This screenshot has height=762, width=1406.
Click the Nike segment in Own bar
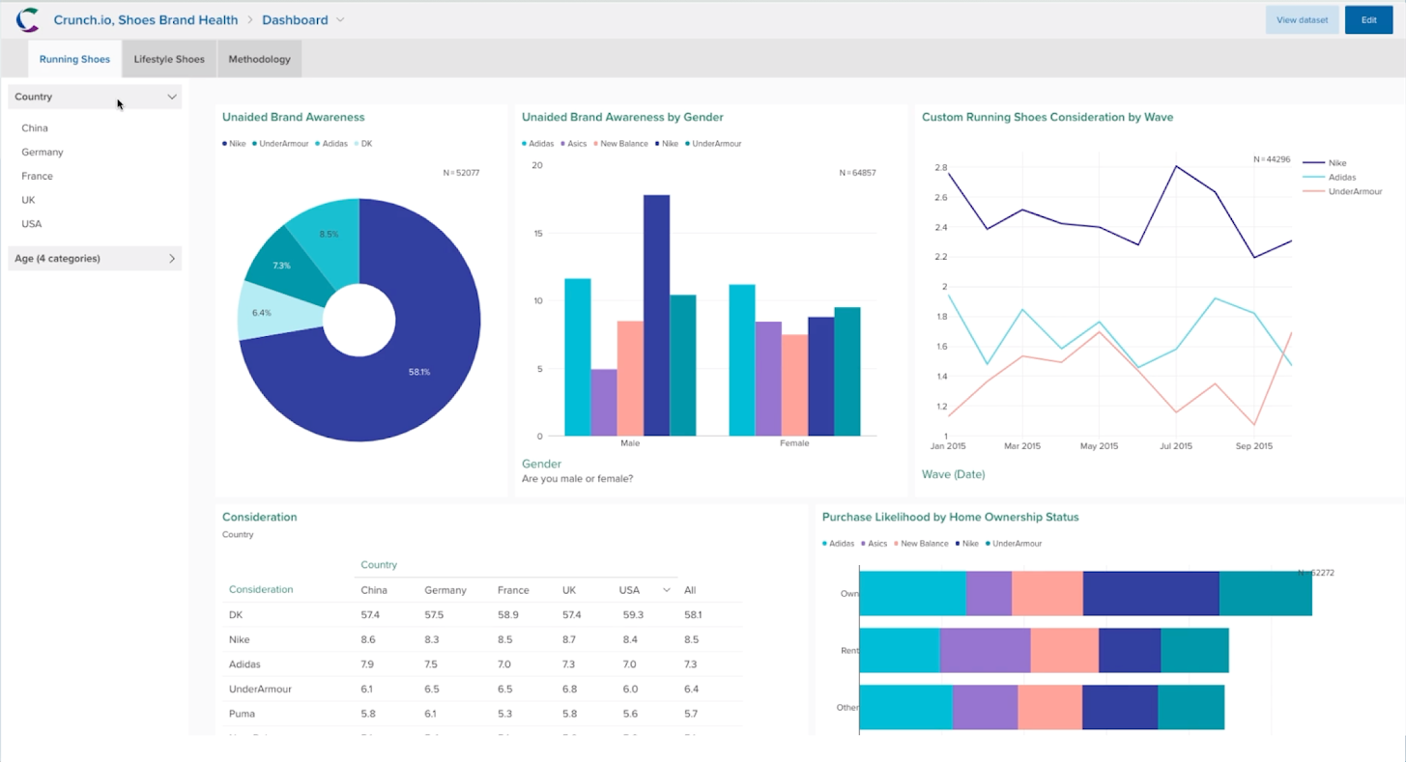pos(1151,593)
